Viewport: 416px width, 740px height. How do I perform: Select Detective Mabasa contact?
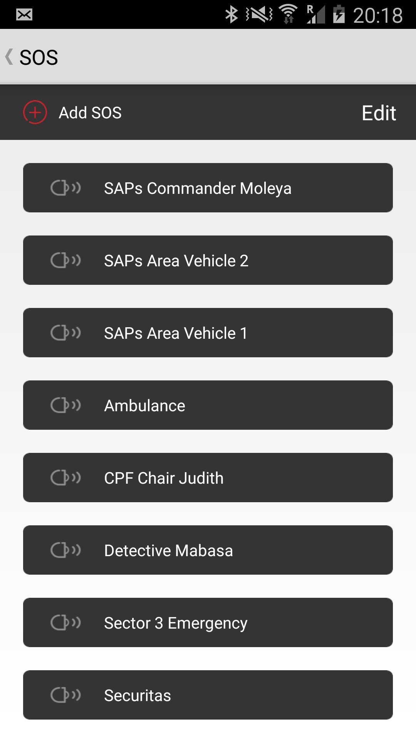point(208,550)
